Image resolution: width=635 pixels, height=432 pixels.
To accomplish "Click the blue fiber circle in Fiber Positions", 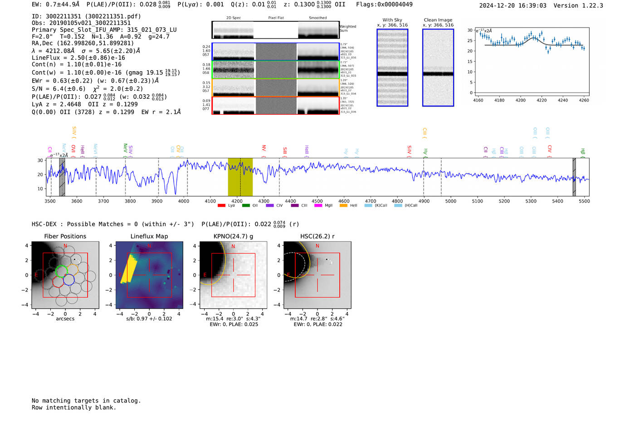I will [69, 280].
